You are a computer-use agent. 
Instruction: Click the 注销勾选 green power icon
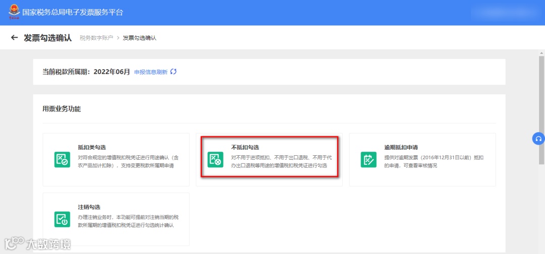pyautogui.click(x=62, y=219)
